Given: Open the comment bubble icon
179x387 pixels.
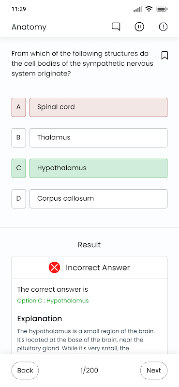Looking at the screenshot, I should tap(116, 27).
